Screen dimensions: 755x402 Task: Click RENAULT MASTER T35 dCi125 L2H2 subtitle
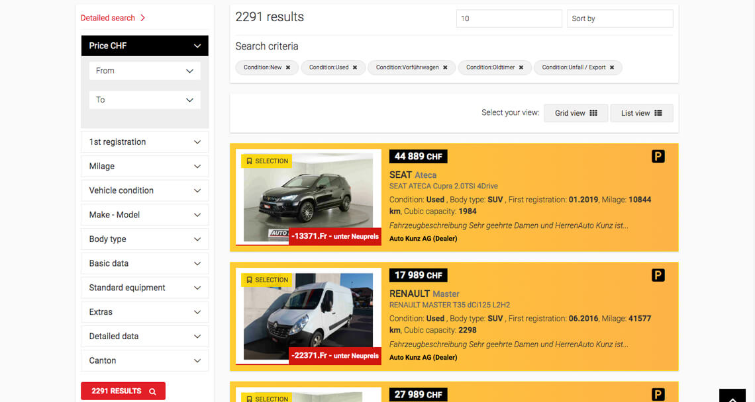(450, 305)
